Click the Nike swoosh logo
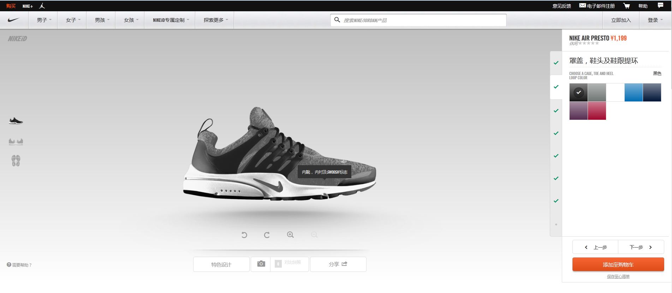 14,20
